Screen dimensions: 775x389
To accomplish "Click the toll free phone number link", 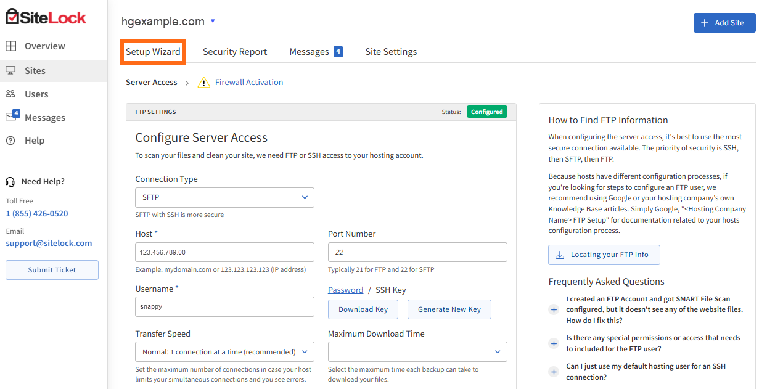I will coord(37,213).
